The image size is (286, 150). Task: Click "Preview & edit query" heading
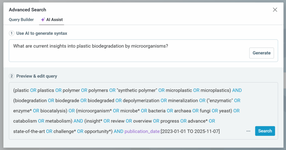(x=37, y=76)
